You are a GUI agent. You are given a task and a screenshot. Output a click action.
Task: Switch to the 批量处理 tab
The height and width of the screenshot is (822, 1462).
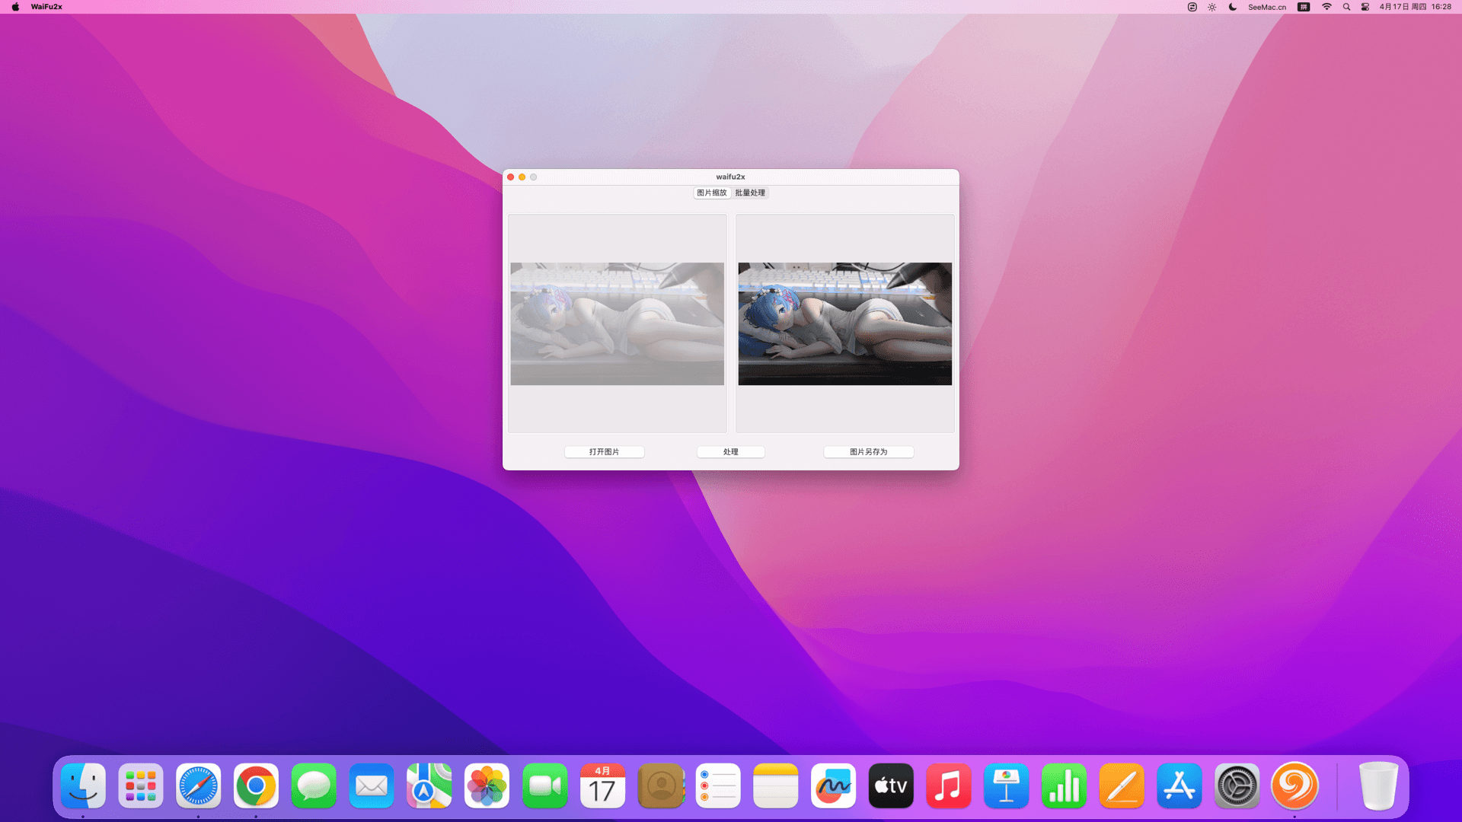point(750,193)
